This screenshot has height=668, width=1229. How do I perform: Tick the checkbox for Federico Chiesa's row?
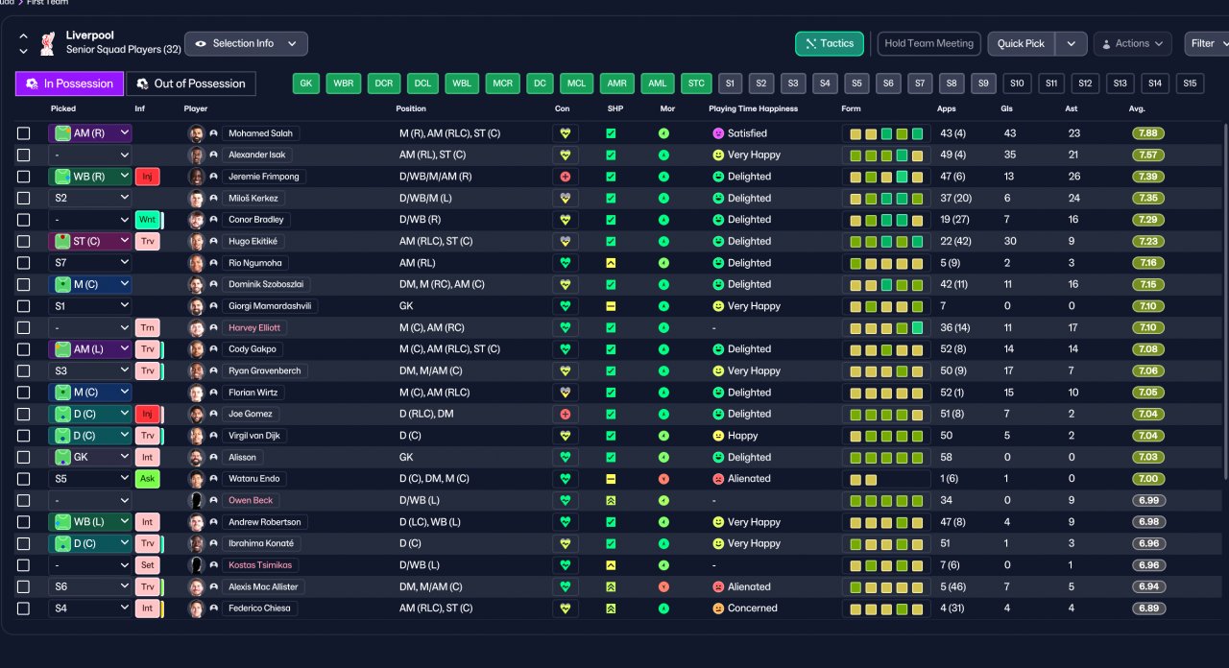tap(24, 608)
